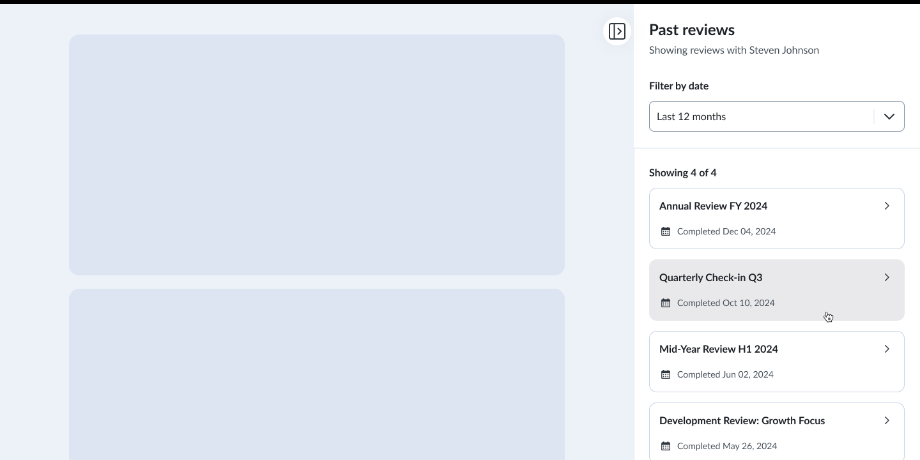920x460 pixels.
Task: Click the Showing 4 of 4 results label
Action: coord(682,172)
